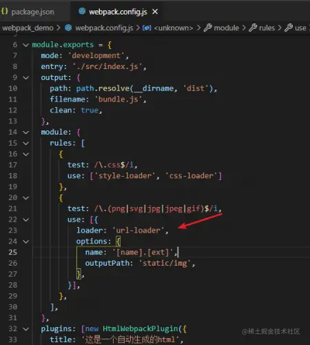
Task: Click the webpack cube icon in the breadcrumb
Action: 68,28
